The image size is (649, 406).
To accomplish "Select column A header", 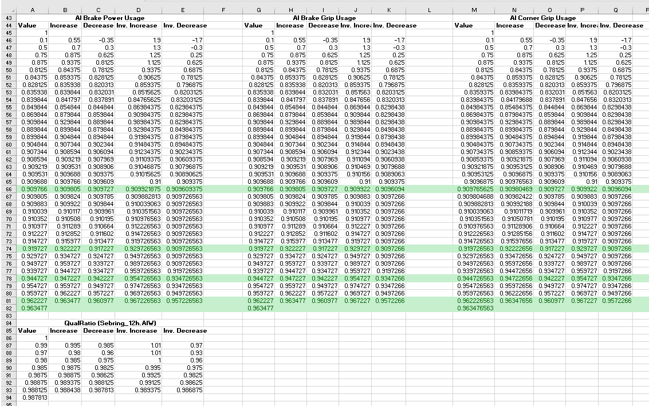I will click(x=33, y=10).
